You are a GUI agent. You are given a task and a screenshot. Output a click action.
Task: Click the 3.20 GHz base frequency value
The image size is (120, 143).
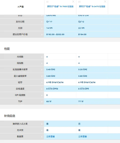(x=83, y=69)
